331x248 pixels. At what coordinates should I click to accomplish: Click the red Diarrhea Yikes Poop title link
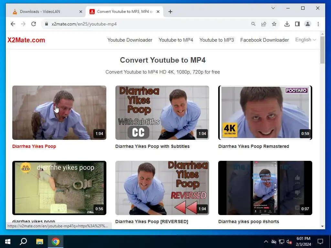tap(34, 146)
